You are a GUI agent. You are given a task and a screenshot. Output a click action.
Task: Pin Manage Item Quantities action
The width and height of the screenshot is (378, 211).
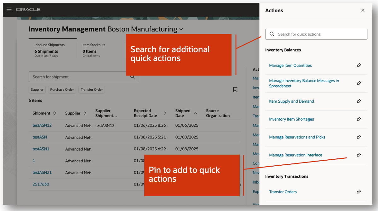(359, 66)
